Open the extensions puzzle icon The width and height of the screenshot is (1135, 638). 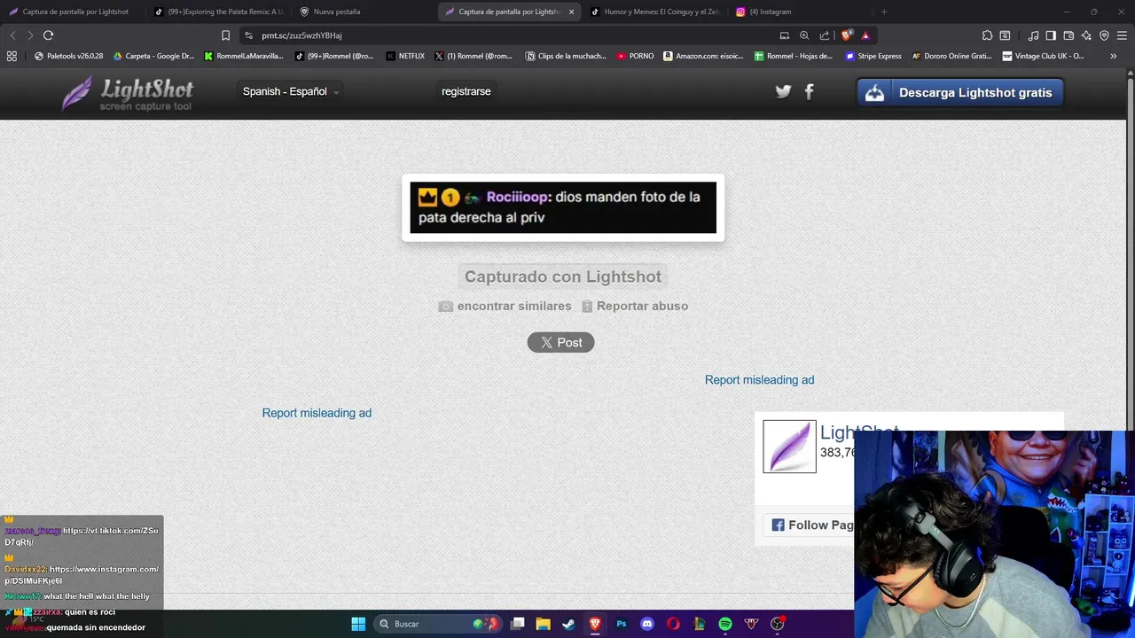[x=987, y=35]
